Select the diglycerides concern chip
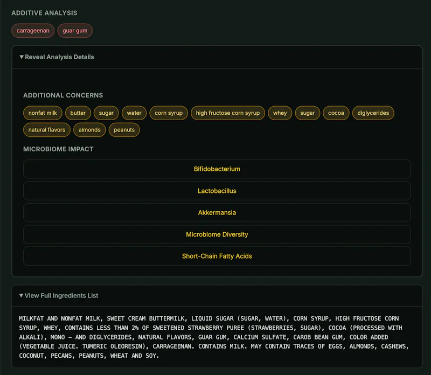The height and width of the screenshot is (375, 431). click(x=373, y=113)
